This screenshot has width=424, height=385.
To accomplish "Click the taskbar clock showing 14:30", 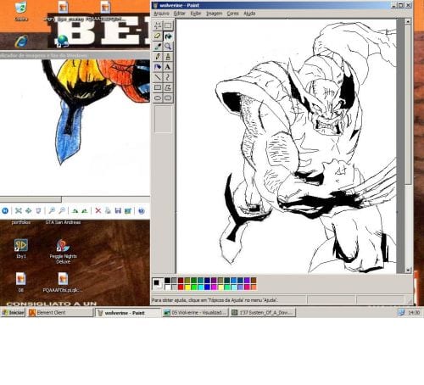I will tap(414, 313).
